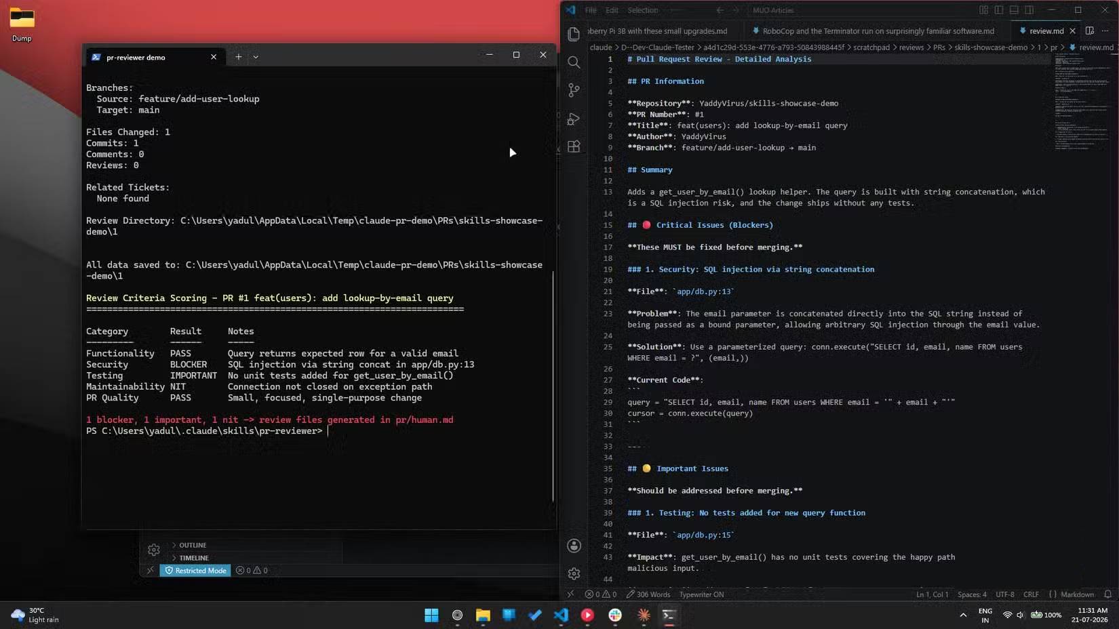Screen dimensions: 1119x629
Task: Open the Accounts icon in VS Code activity bar
Action: click(x=574, y=546)
